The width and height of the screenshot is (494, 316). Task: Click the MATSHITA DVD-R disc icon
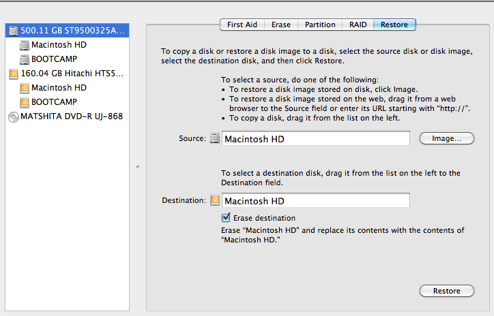point(14,117)
